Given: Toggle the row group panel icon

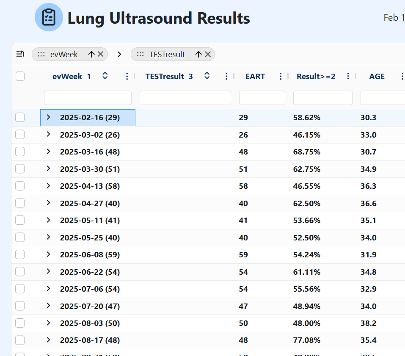Looking at the screenshot, I should [x=20, y=54].
